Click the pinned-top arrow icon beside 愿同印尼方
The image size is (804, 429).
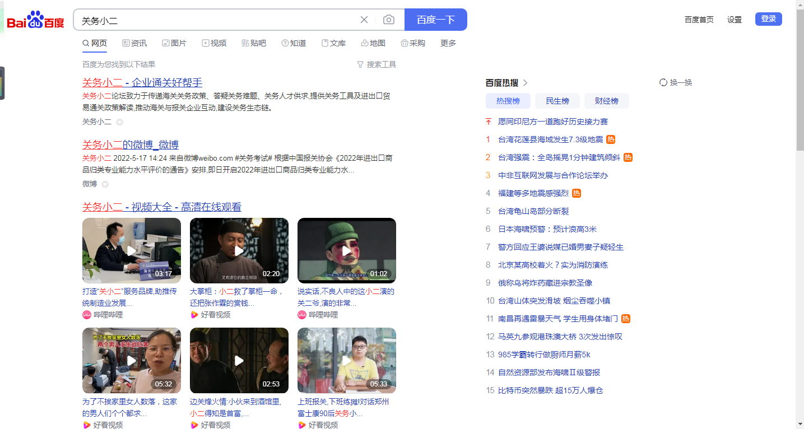(x=488, y=122)
